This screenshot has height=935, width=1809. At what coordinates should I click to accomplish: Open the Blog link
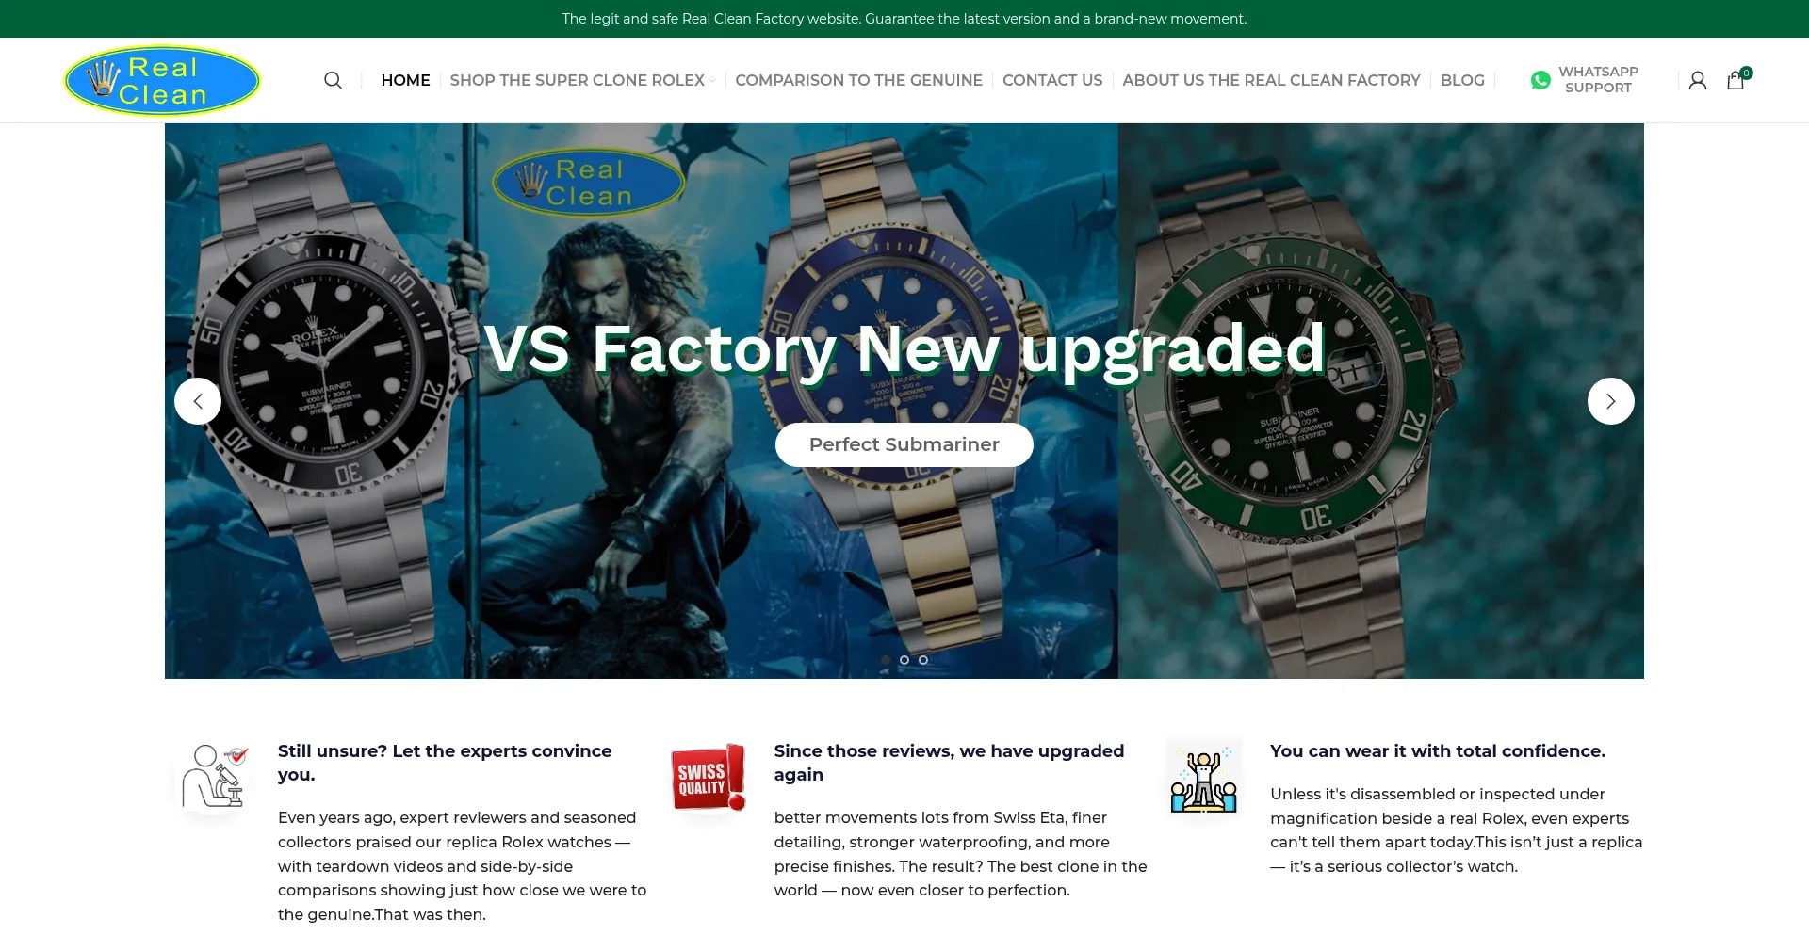1462,80
